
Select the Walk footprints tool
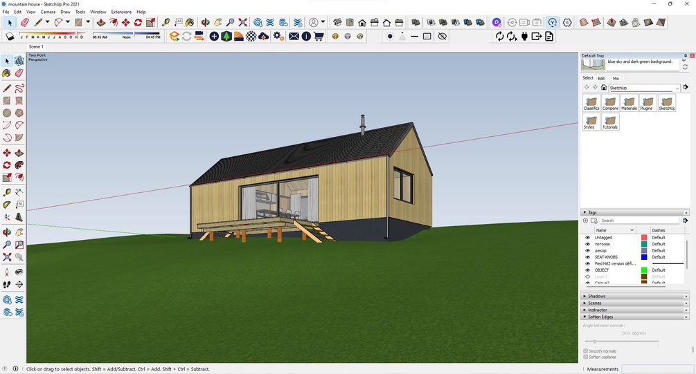click(x=7, y=285)
